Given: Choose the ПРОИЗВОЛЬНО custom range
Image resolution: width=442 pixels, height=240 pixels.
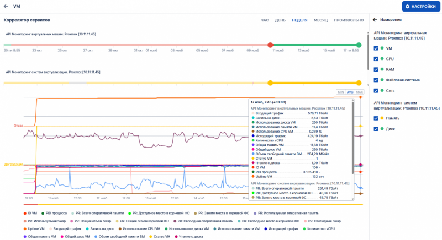Looking at the screenshot, I should [x=348, y=20].
